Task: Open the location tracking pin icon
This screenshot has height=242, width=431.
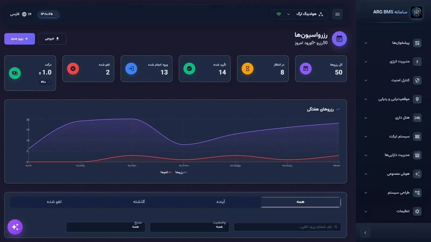Action: click(x=417, y=99)
